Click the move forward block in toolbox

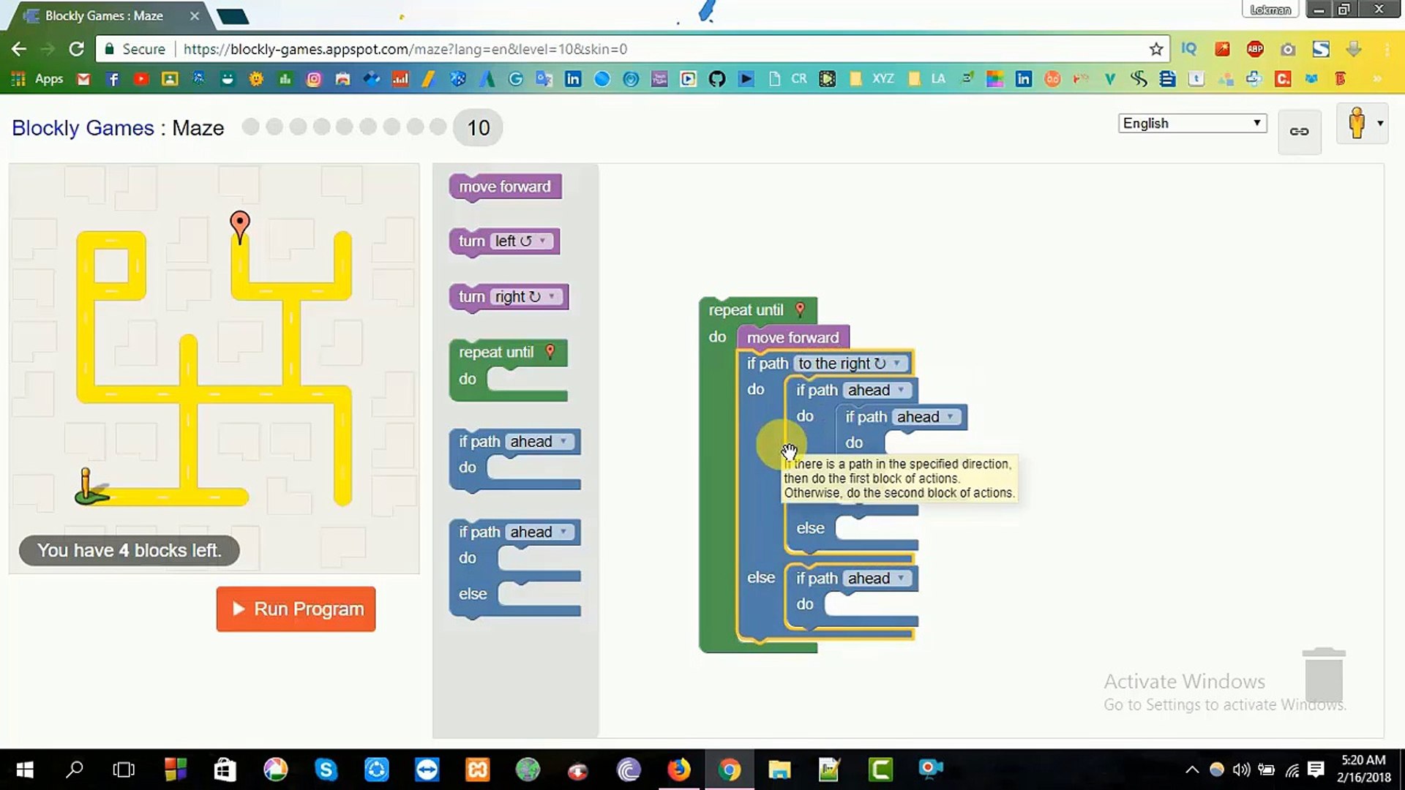(x=504, y=187)
